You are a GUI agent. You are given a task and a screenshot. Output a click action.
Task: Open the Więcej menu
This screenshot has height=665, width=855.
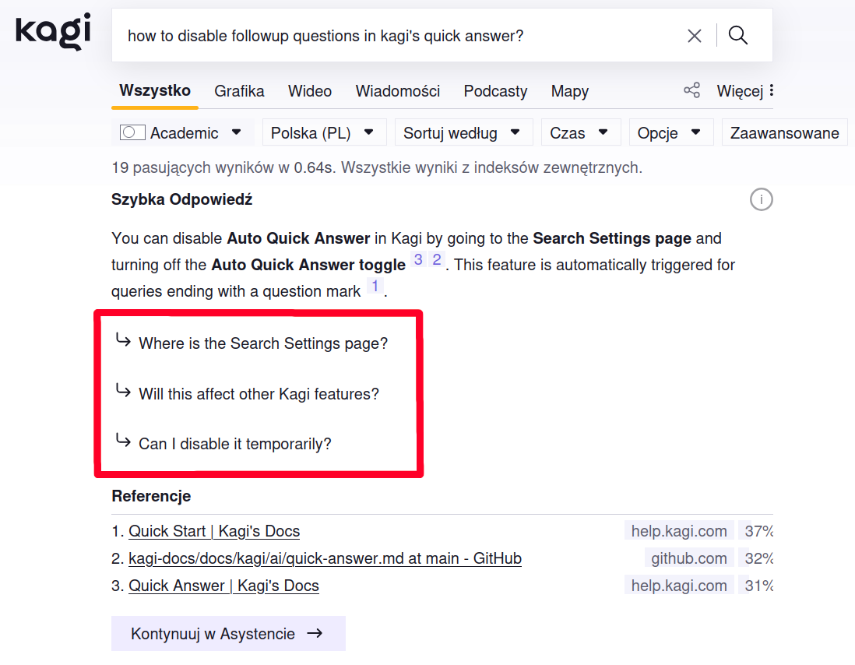click(744, 91)
